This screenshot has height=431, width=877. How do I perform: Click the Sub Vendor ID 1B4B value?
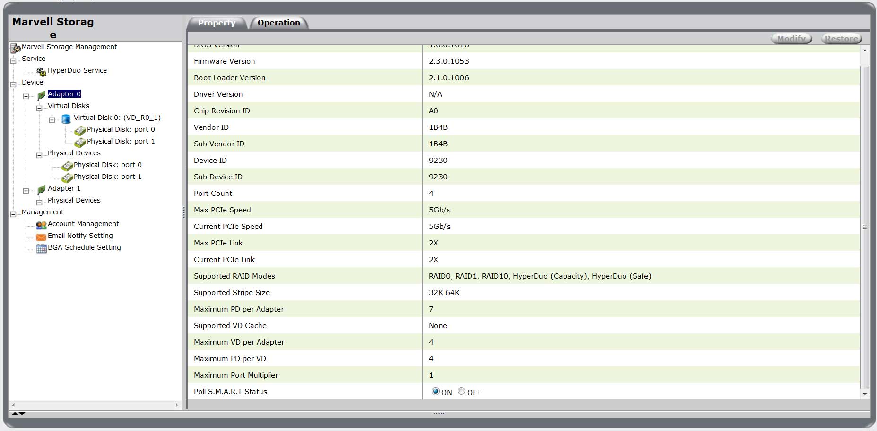[438, 144]
